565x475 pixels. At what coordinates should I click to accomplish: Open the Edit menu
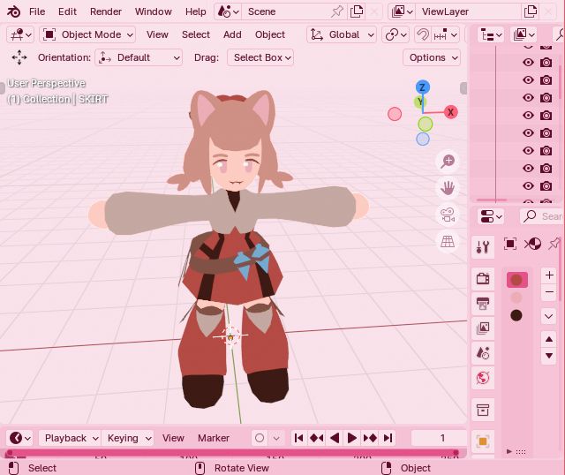[x=67, y=11]
